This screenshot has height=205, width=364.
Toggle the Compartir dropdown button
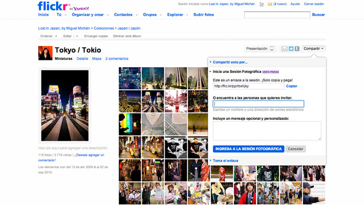314,49
